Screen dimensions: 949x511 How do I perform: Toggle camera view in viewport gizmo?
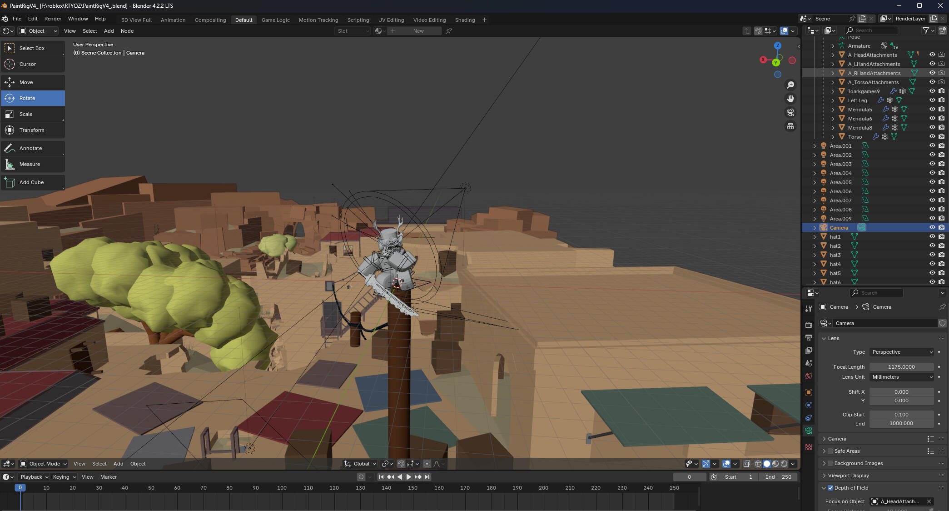point(790,112)
